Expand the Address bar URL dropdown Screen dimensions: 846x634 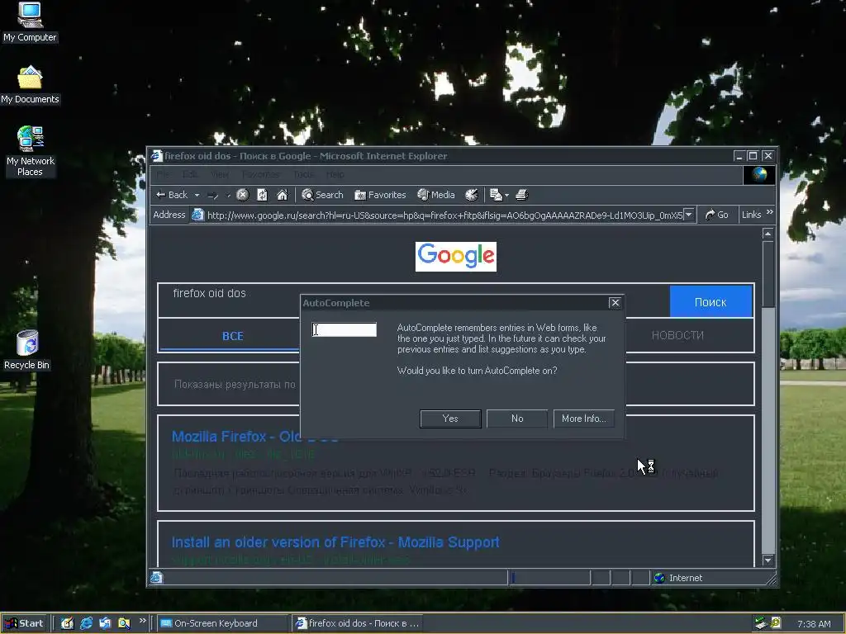click(x=689, y=215)
